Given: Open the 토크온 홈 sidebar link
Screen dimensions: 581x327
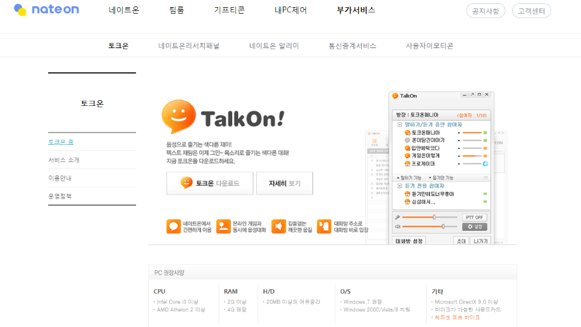Looking at the screenshot, I should 61,142.
